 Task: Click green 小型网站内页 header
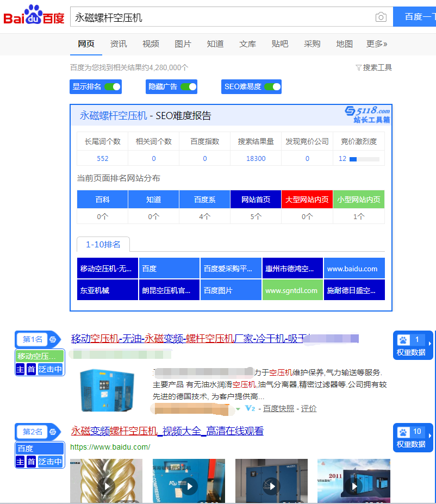click(x=359, y=200)
